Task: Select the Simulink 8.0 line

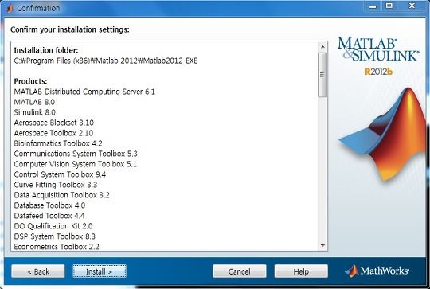Action: [34, 112]
